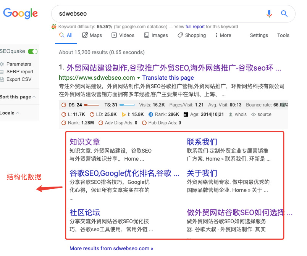Click the Avg. Visit: 00:13 metric
This screenshot has width=307, height=256.
[225, 105]
